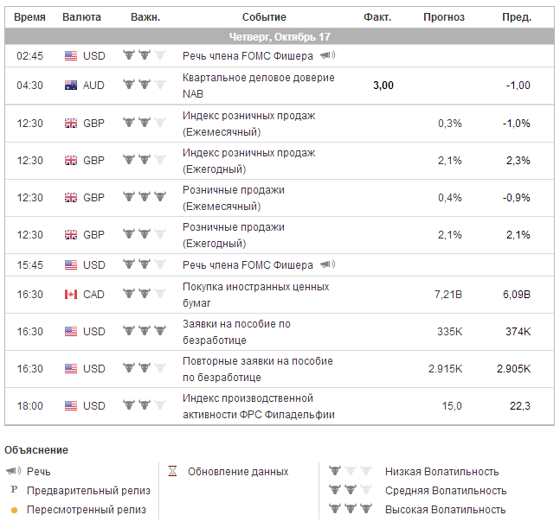Click the megaphone icon beside Речь legend
560x528 pixels.
(x=13, y=472)
